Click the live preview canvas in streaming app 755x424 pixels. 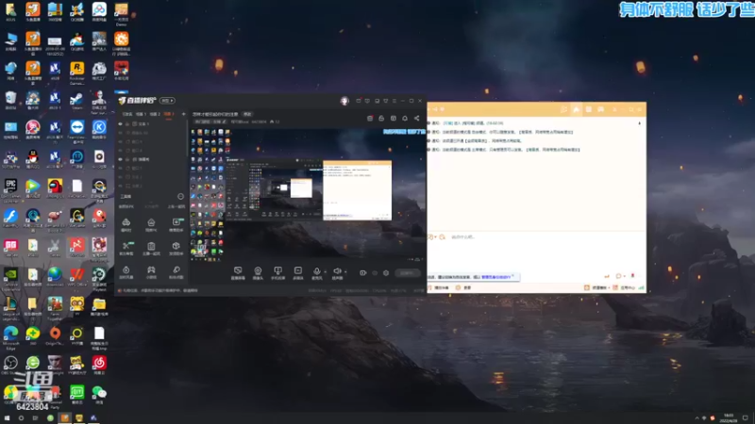pyautogui.click(x=308, y=195)
